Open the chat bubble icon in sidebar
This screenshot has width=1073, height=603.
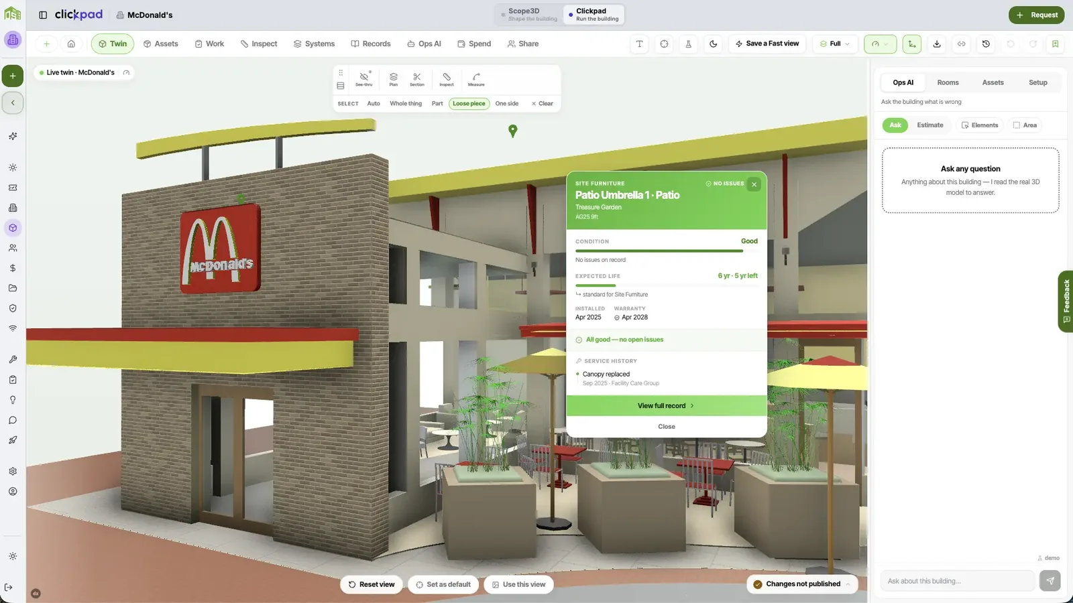pyautogui.click(x=13, y=420)
